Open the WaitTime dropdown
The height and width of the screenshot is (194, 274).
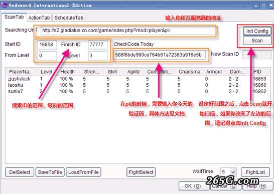[x=233, y=172]
